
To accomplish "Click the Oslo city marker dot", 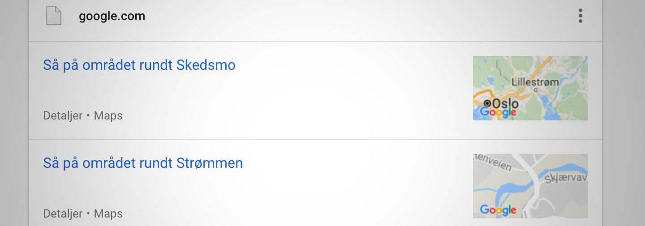I will [487, 103].
